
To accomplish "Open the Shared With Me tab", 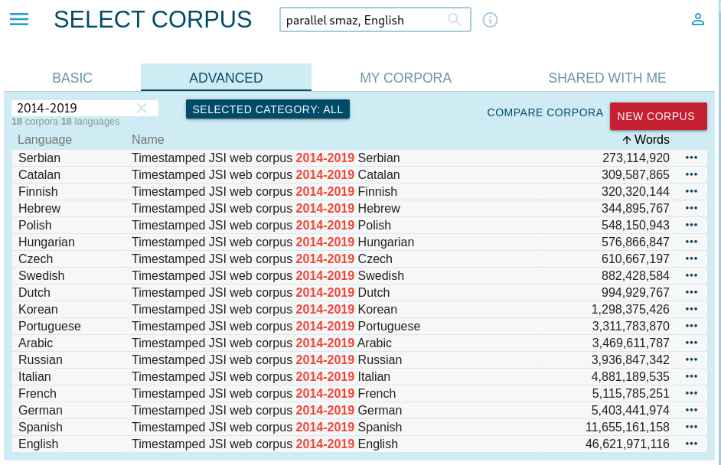I will click(x=607, y=78).
